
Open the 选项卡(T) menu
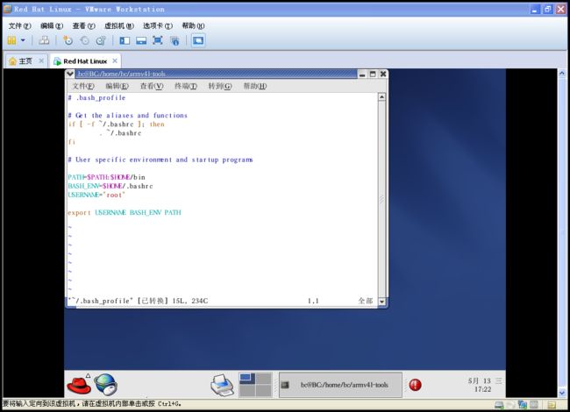pyautogui.click(x=158, y=25)
